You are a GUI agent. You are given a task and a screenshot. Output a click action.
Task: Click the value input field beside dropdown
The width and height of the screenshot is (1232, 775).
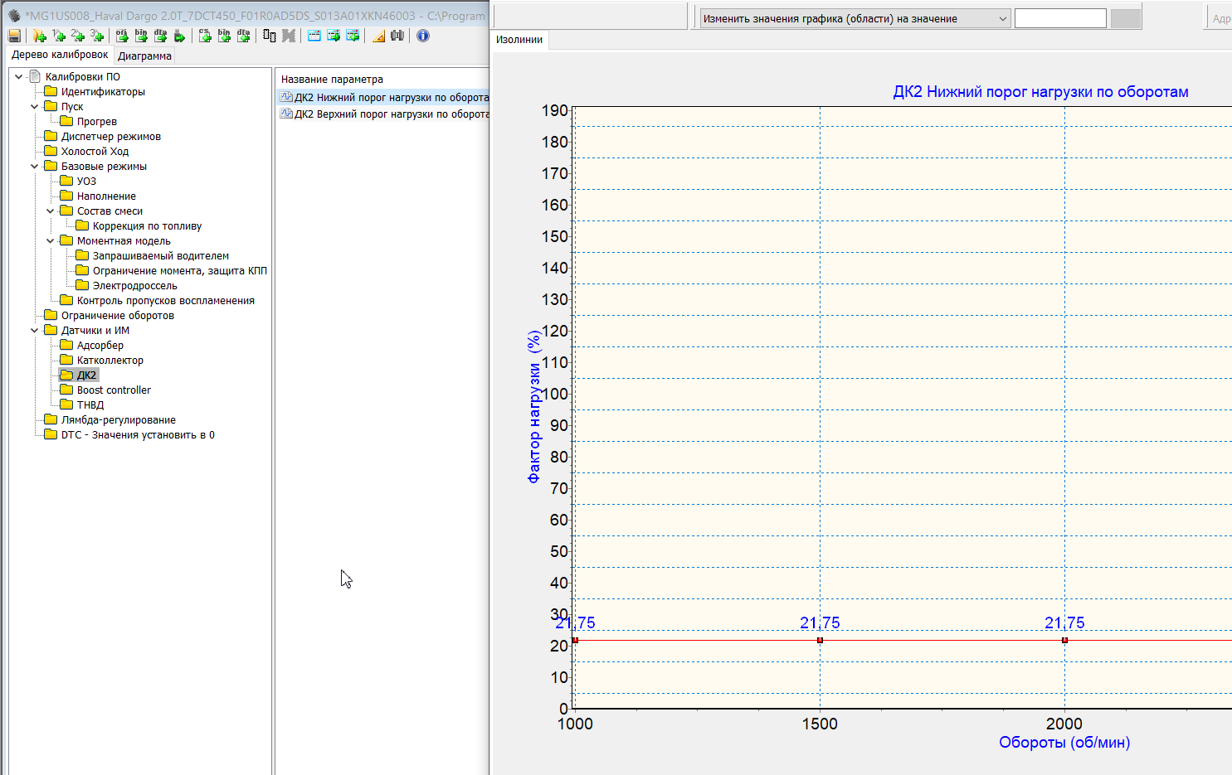(1059, 19)
